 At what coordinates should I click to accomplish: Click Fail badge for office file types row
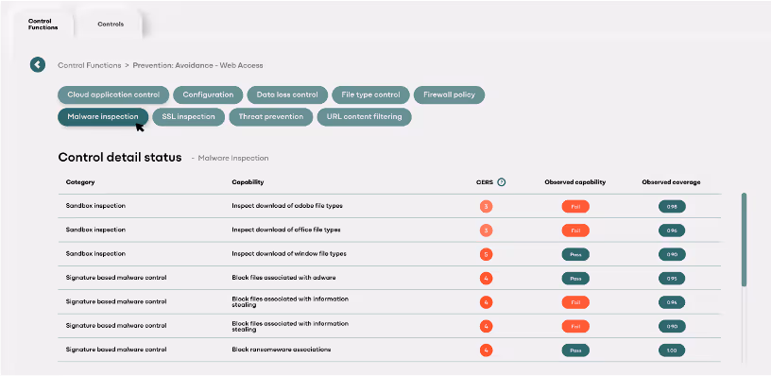click(575, 231)
